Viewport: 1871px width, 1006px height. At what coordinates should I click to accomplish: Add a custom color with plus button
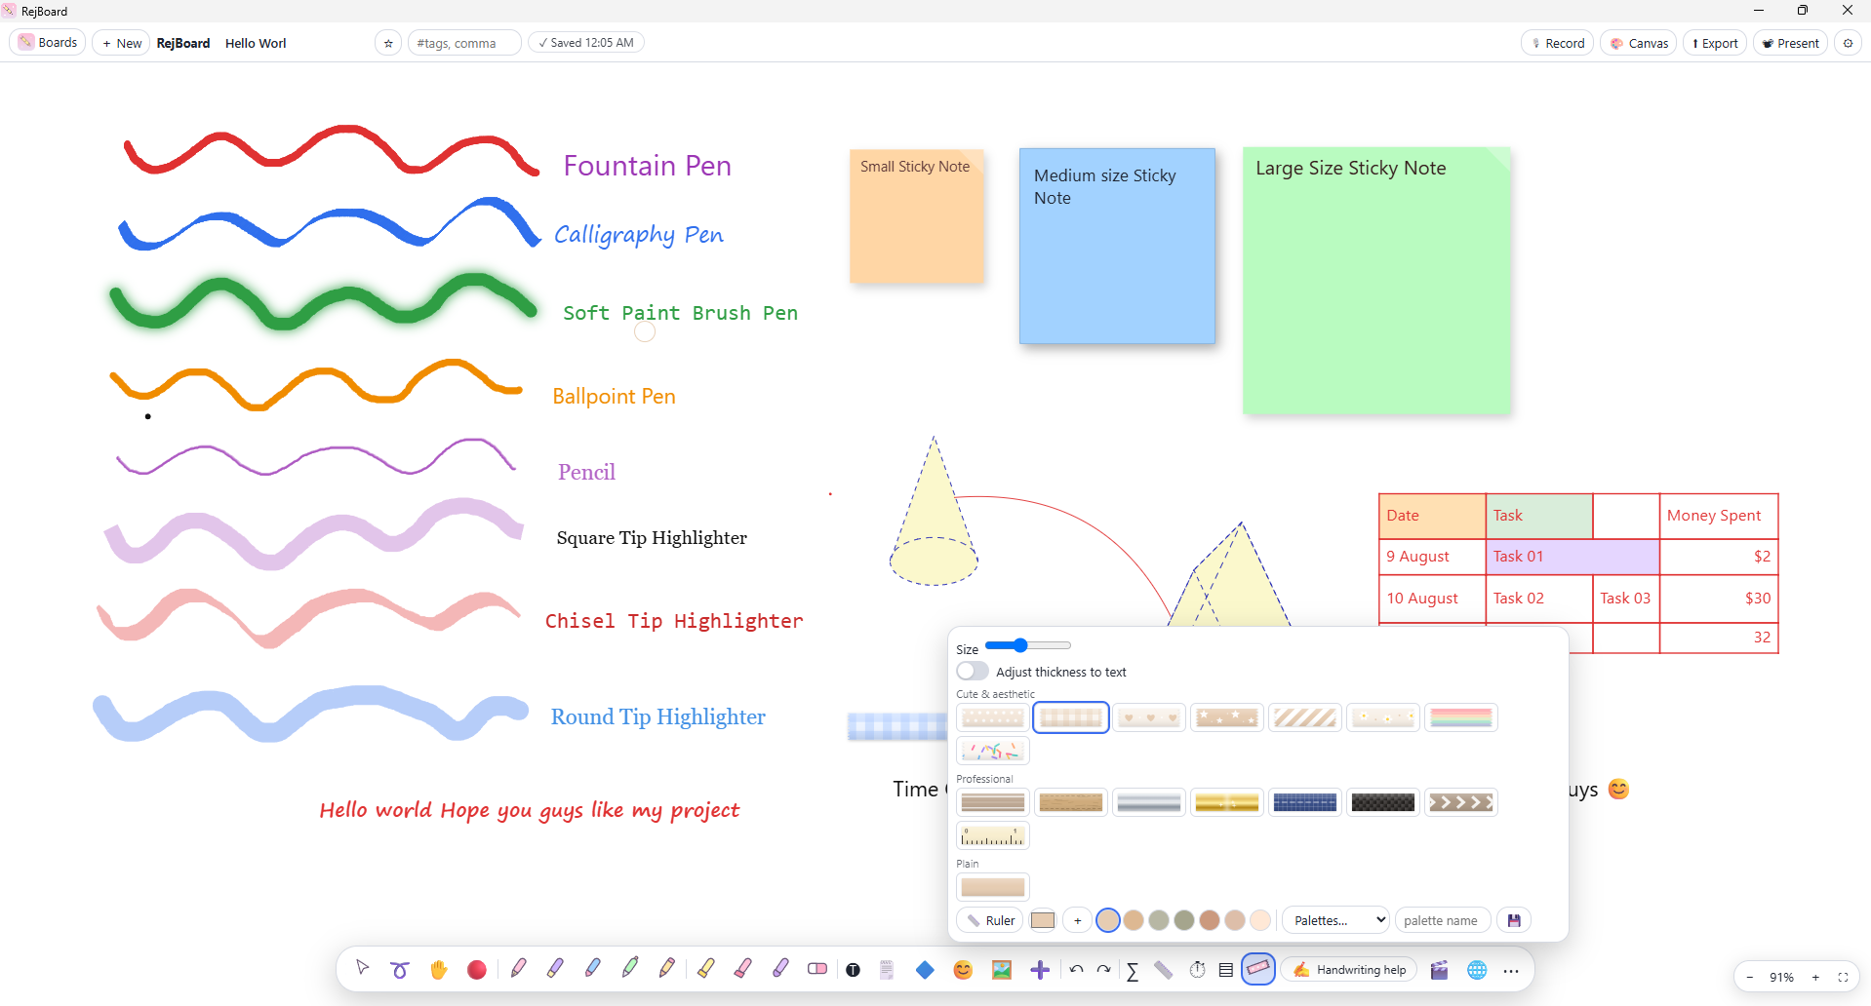[x=1077, y=920]
